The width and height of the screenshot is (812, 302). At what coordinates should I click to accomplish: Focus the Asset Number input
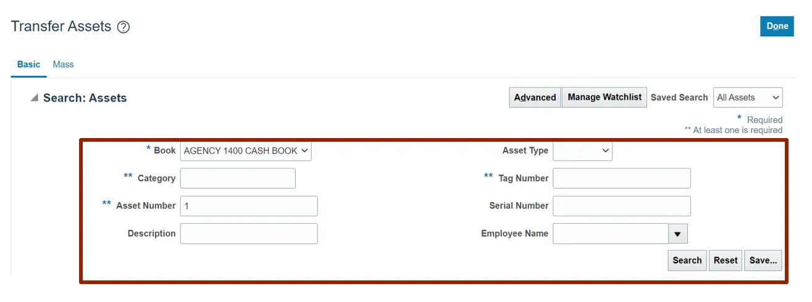pos(249,206)
